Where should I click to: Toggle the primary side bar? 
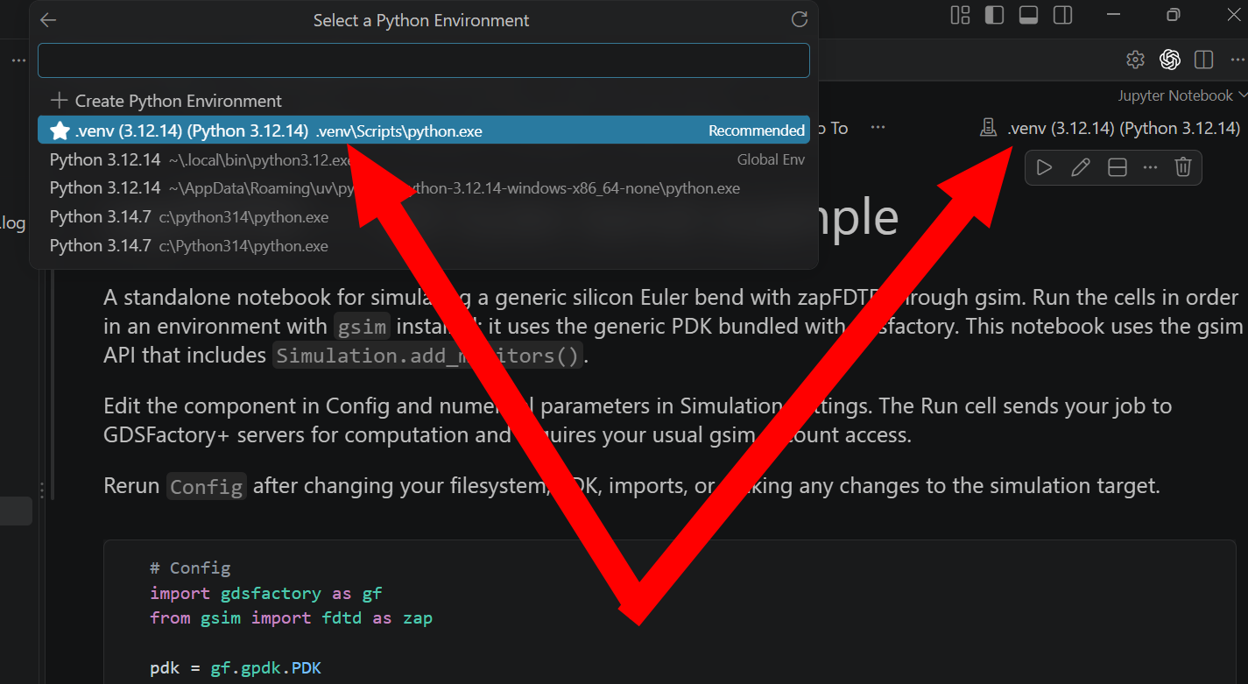(994, 15)
